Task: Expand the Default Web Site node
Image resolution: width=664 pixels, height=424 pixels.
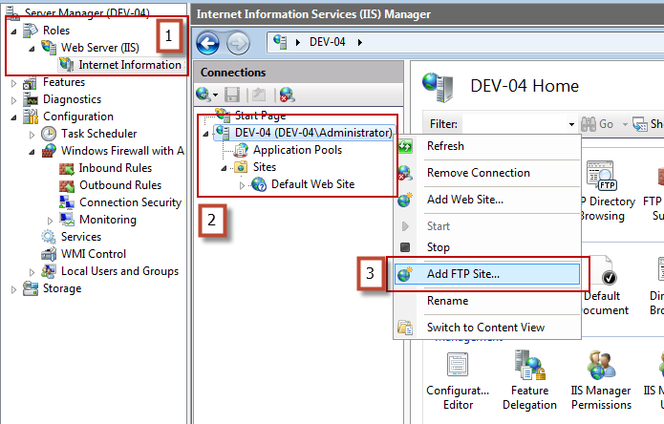Action: coord(242,185)
